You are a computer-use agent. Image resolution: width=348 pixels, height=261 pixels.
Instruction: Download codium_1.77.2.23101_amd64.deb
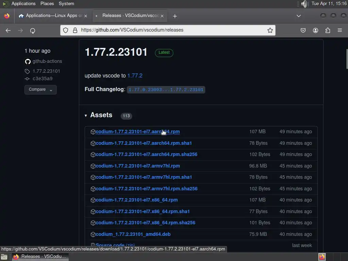(x=133, y=234)
